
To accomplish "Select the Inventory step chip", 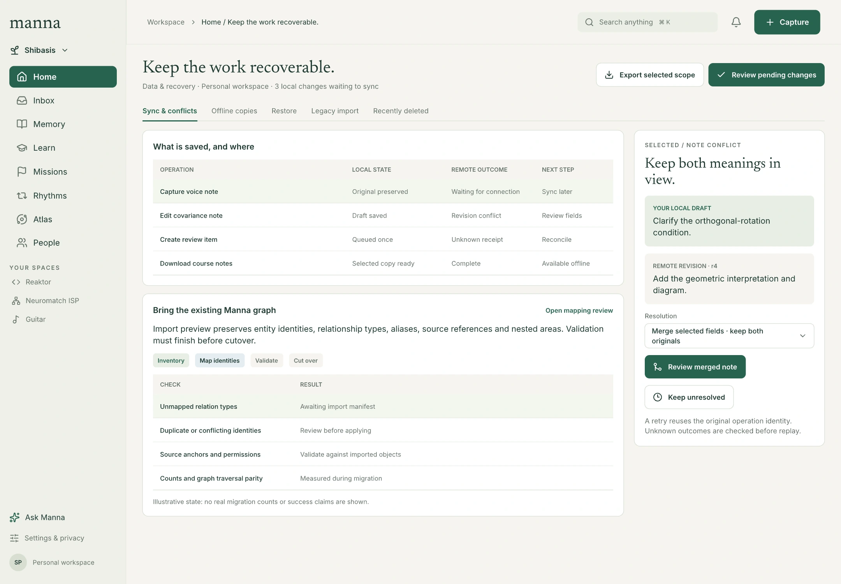I will tap(171, 361).
